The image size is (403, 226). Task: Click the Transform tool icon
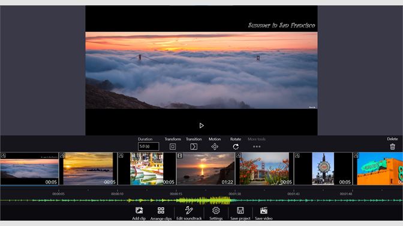point(173,146)
